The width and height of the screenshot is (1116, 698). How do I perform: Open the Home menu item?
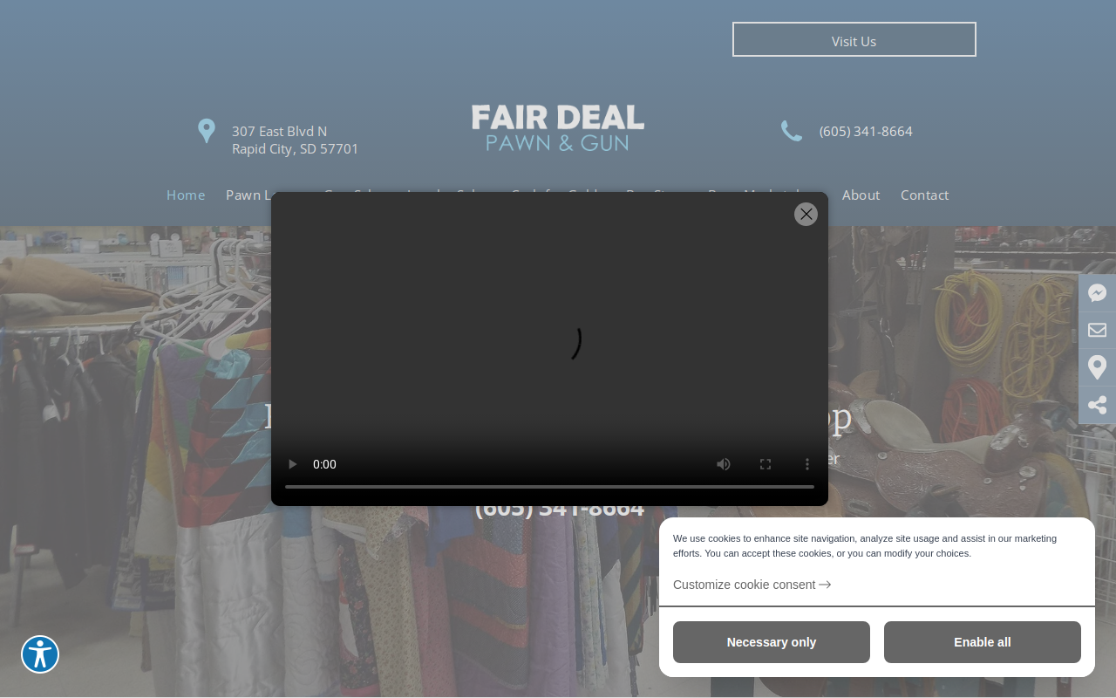(x=186, y=195)
